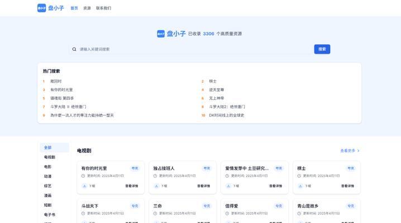Image resolution: width=401 pixels, height=223 pixels.
Task: Click the 夸克 tag on 独占接班人 card
Action: click(207, 168)
